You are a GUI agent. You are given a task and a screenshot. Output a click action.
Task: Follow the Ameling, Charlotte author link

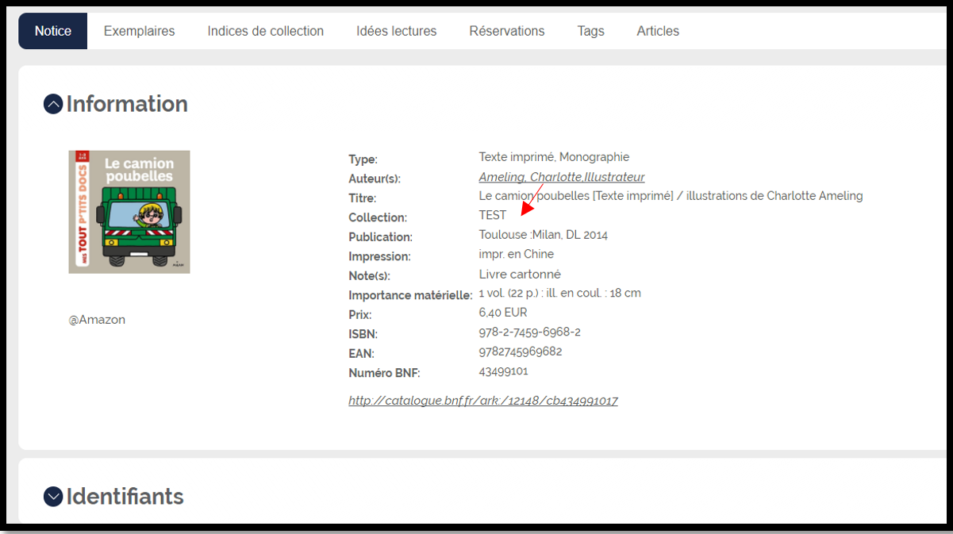tap(562, 177)
